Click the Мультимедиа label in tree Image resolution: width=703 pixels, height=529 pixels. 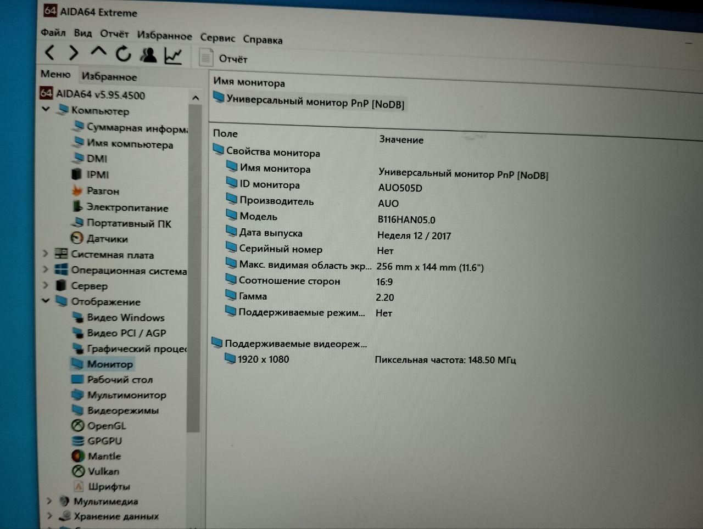click(106, 501)
